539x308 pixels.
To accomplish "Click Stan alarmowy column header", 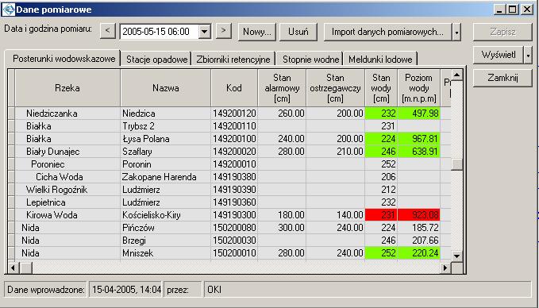I will [x=282, y=88].
